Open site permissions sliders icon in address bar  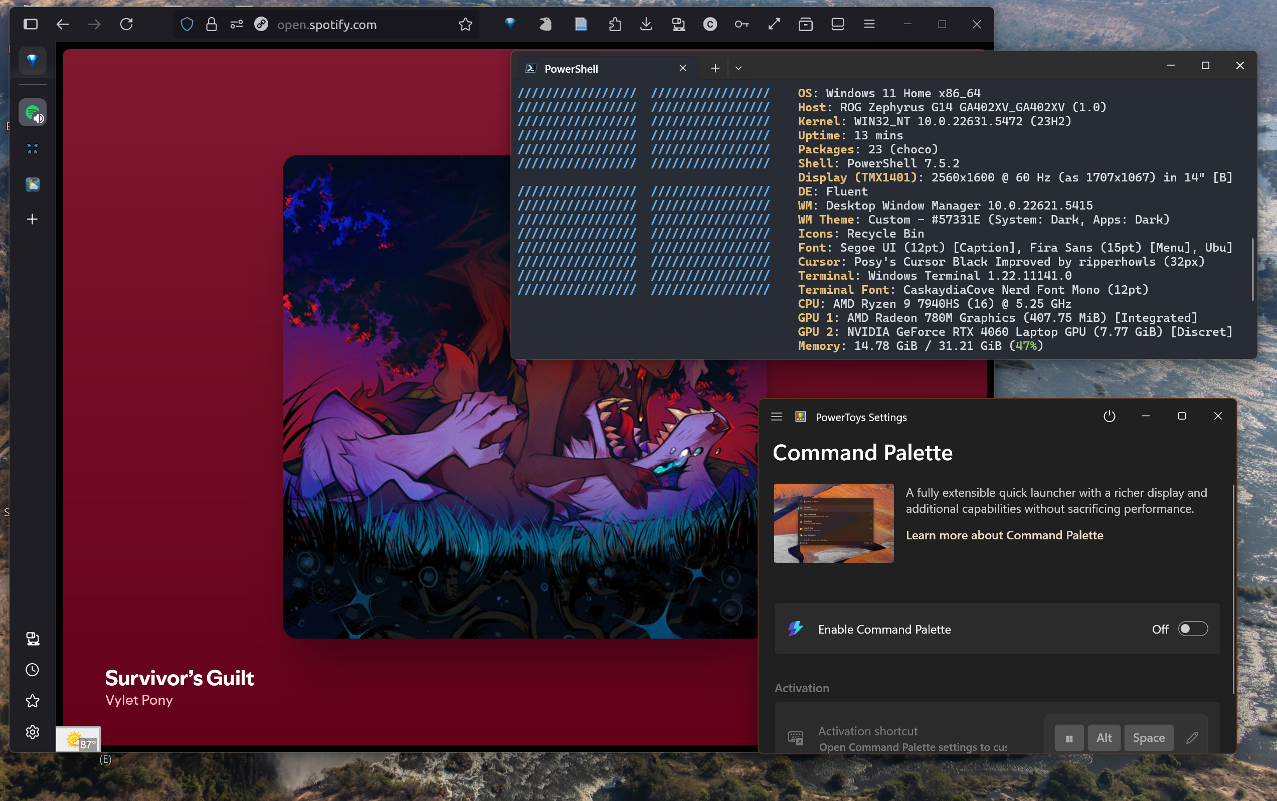236,25
